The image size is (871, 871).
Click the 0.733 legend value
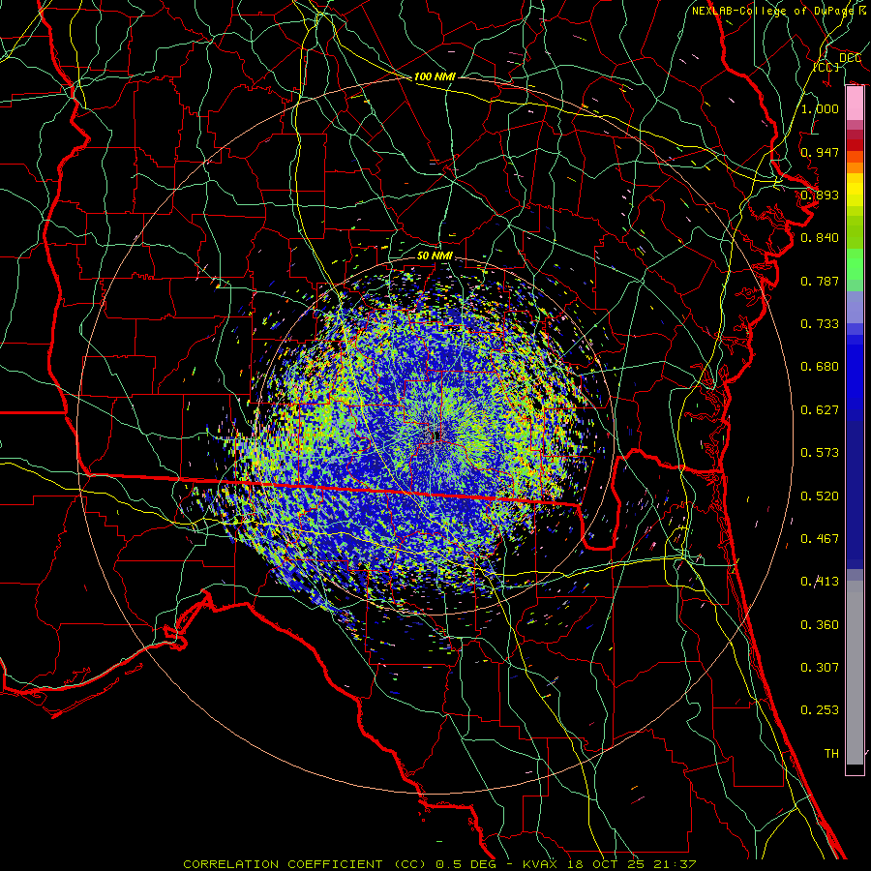820,324
